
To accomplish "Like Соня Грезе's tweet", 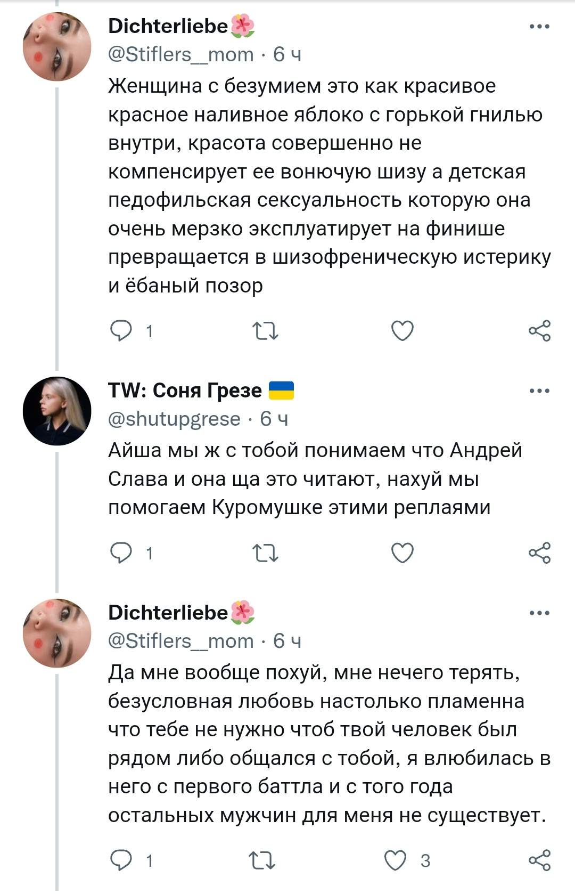I will point(402,553).
